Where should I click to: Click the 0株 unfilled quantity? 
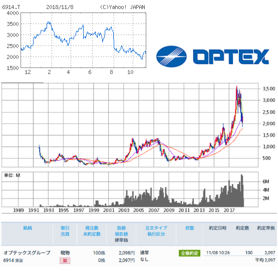point(102,260)
